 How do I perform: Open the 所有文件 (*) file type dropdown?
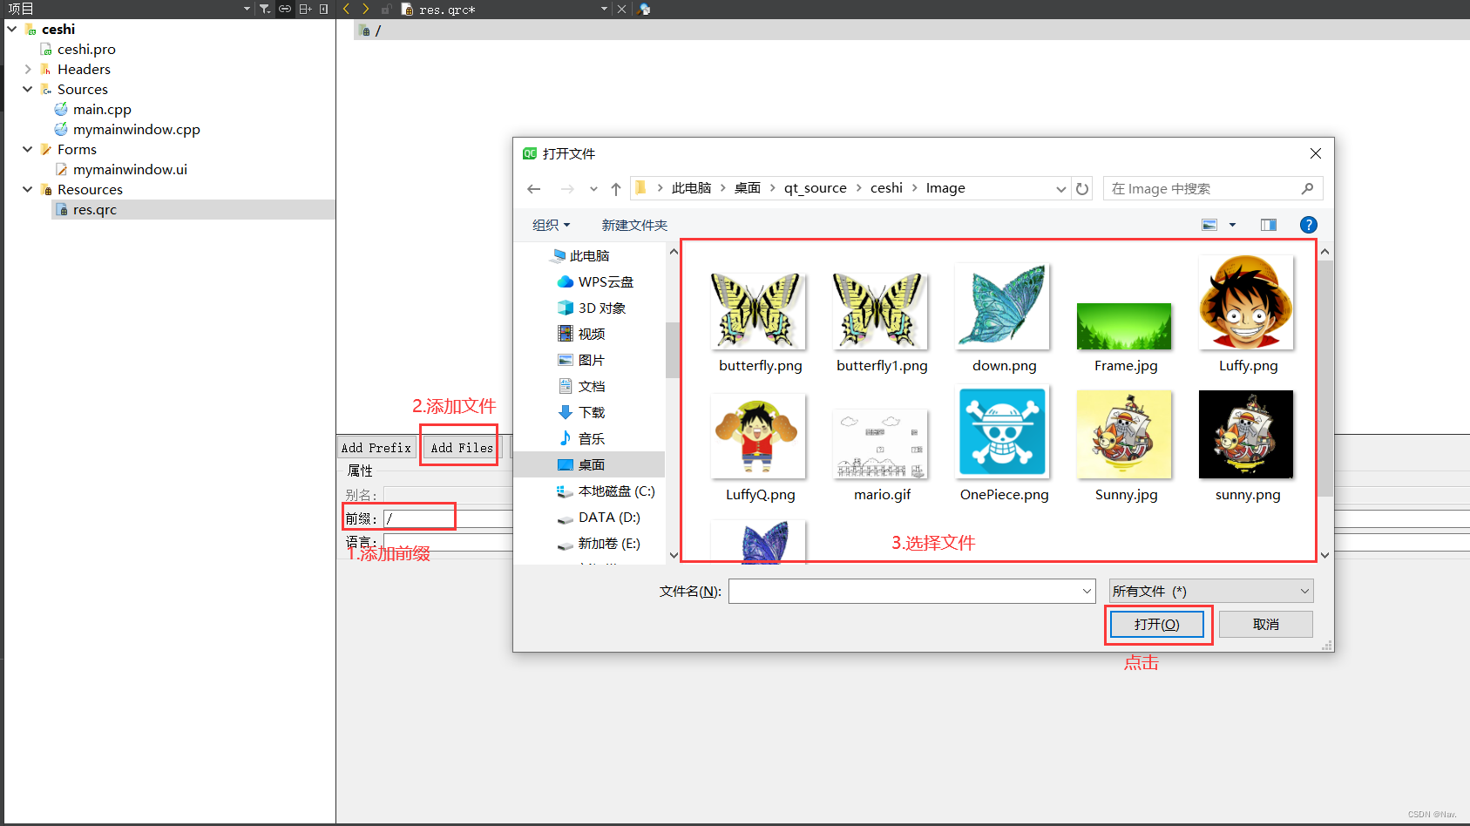click(x=1211, y=591)
